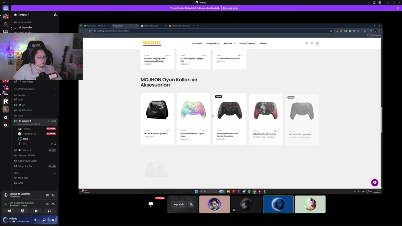Select the blue moon avatar participant tile
Image resolution: width=402 pixels, height=226 pixels.
point(278,204)
